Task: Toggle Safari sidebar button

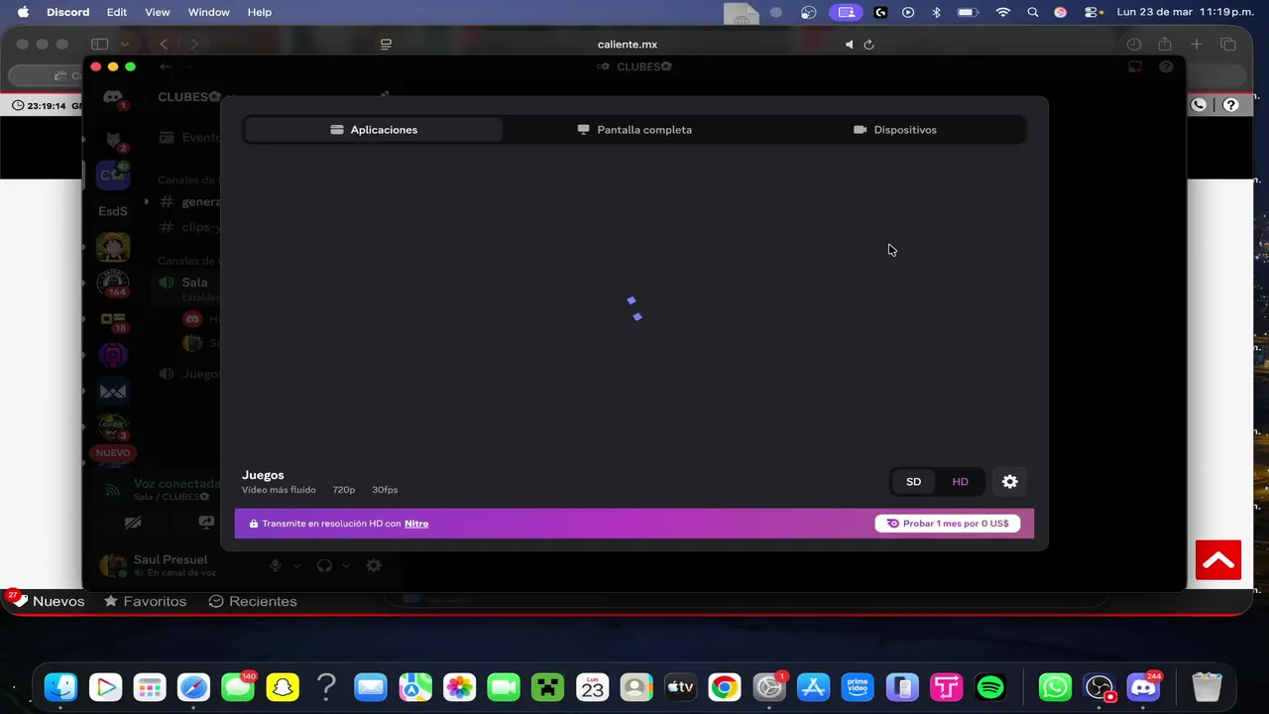Action: pyautogui.click(x=99, y=45)
